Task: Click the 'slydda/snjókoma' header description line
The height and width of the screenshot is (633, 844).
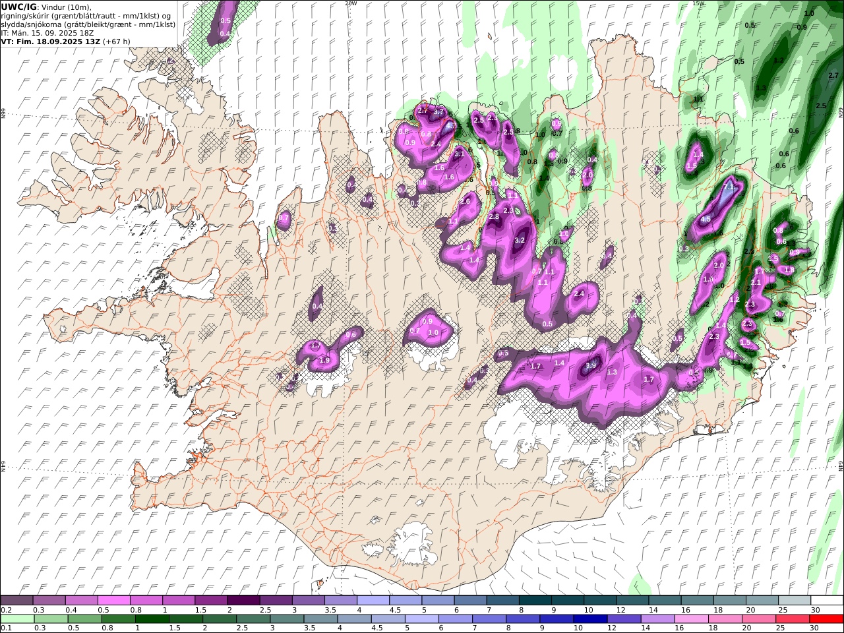Action: (88, 24)
